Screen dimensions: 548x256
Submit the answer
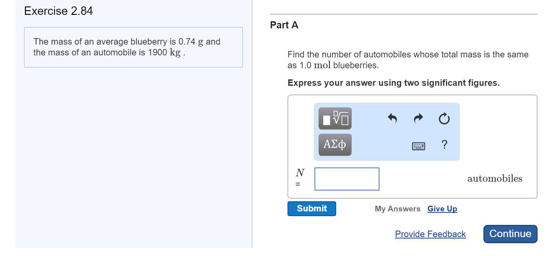312,209
